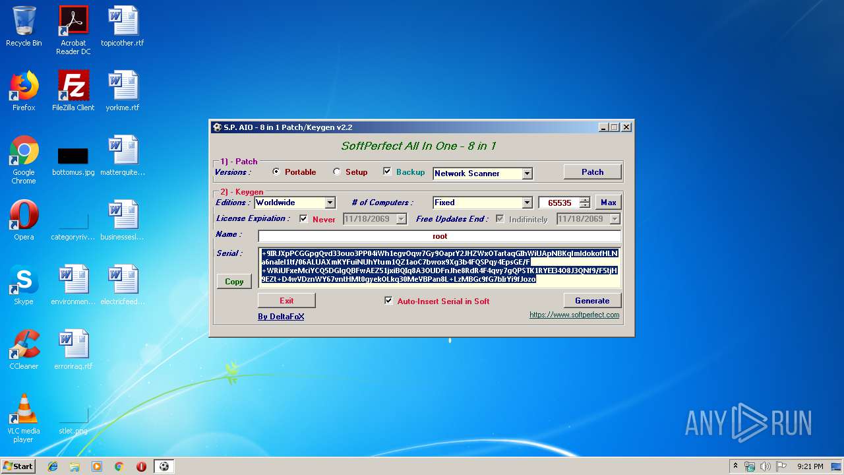Click network icon in system tray

(750, 466)
